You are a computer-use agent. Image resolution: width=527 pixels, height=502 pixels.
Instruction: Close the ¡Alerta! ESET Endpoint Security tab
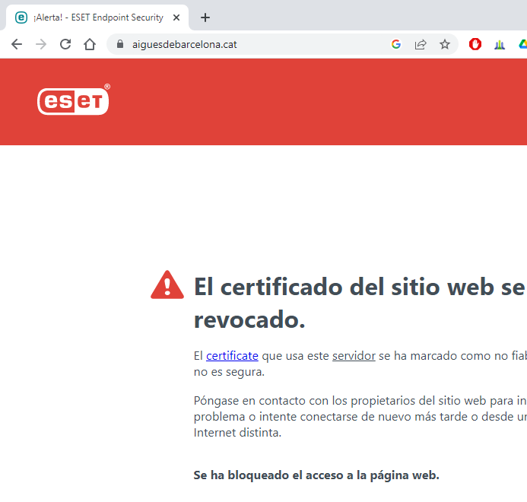point(176,17)
